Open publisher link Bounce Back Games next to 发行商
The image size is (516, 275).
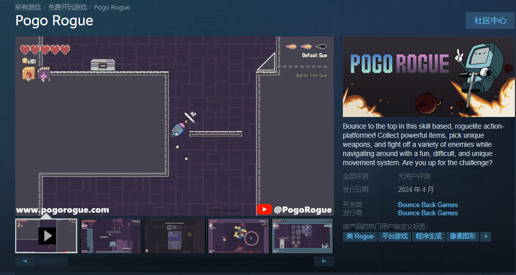pyautogui.click(x=428, y=213)
